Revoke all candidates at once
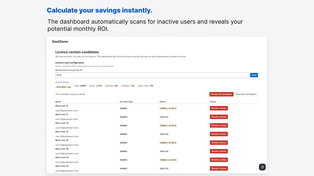The width and height of the screenshot is (314, 176). coord(221,94)
